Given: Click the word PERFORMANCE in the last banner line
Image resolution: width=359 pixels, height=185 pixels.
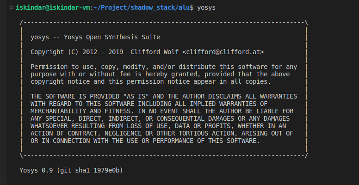Looking at the screenshot, I should (x=173, y=141).
